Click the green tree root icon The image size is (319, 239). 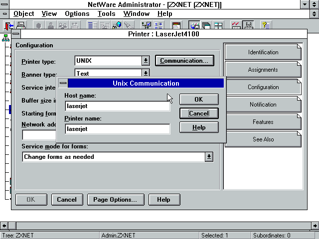(5, 38)
